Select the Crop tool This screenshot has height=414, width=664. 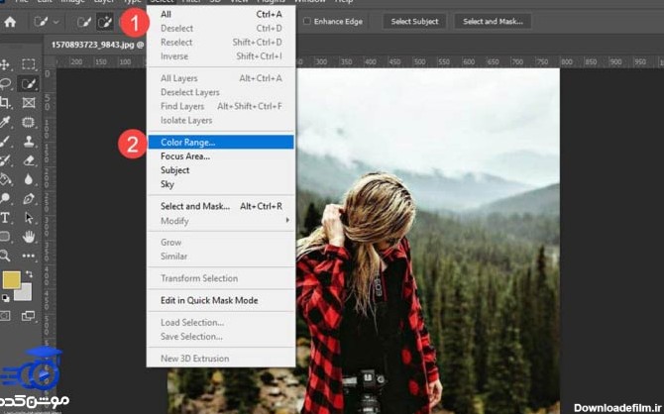click(x=7, y=103)
